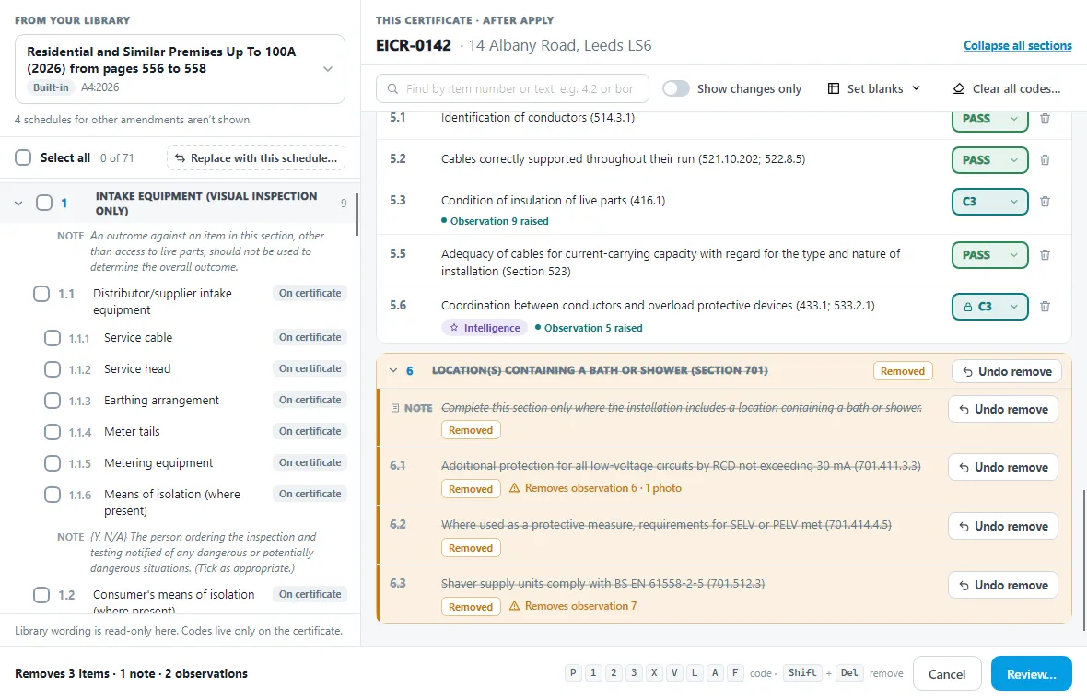Click the Intelligence star badge on 5.6

(x=485, y=328)
